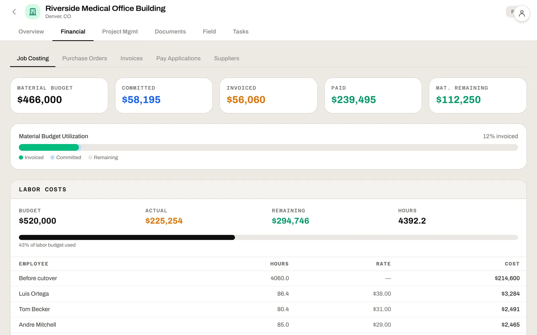Open the Field tab
Image resolution: width=537 pixels, height=335 pixels.
(x=209, y=31)
